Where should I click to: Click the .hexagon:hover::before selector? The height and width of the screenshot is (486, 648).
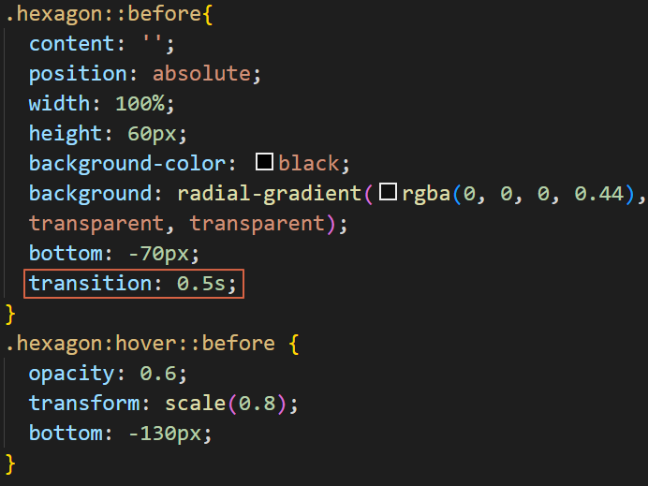(x=140, y=343)
